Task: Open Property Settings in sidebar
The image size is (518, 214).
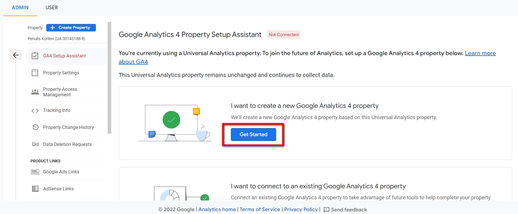Action: tap(67, 73)
